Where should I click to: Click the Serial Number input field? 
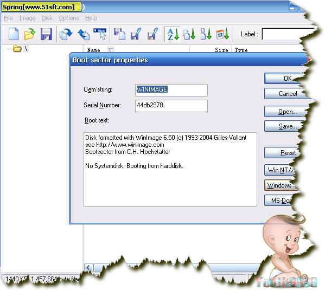click(171, 106)
